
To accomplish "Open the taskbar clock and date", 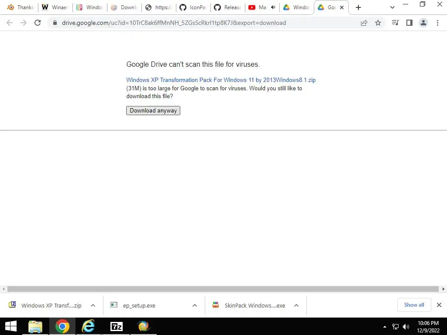I will click(428, 327).
